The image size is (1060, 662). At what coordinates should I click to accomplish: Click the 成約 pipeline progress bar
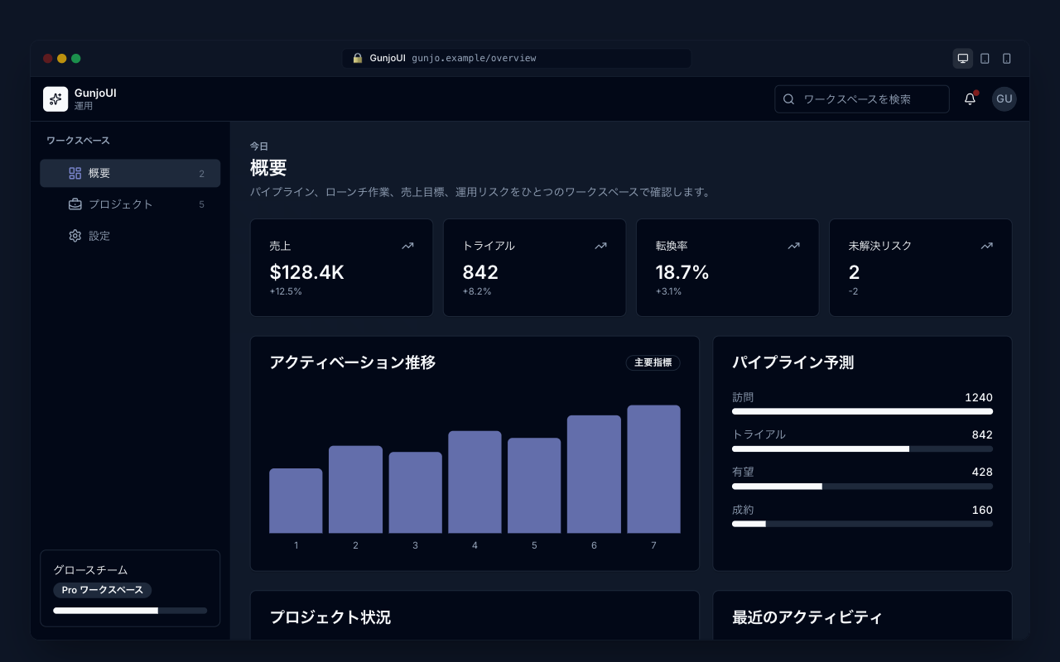(862, 524)
